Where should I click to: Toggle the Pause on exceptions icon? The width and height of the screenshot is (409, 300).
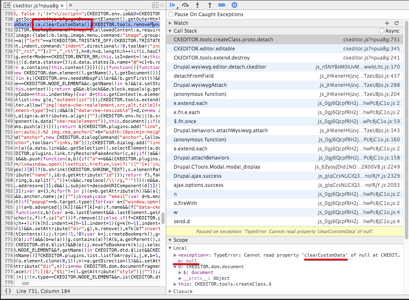pos(234,5)
